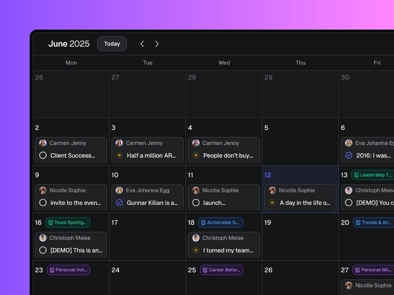Toggle the status circle on '[DEMO] This is an...'
This screenshot has height=295, width=394.
tap(43, 250)
